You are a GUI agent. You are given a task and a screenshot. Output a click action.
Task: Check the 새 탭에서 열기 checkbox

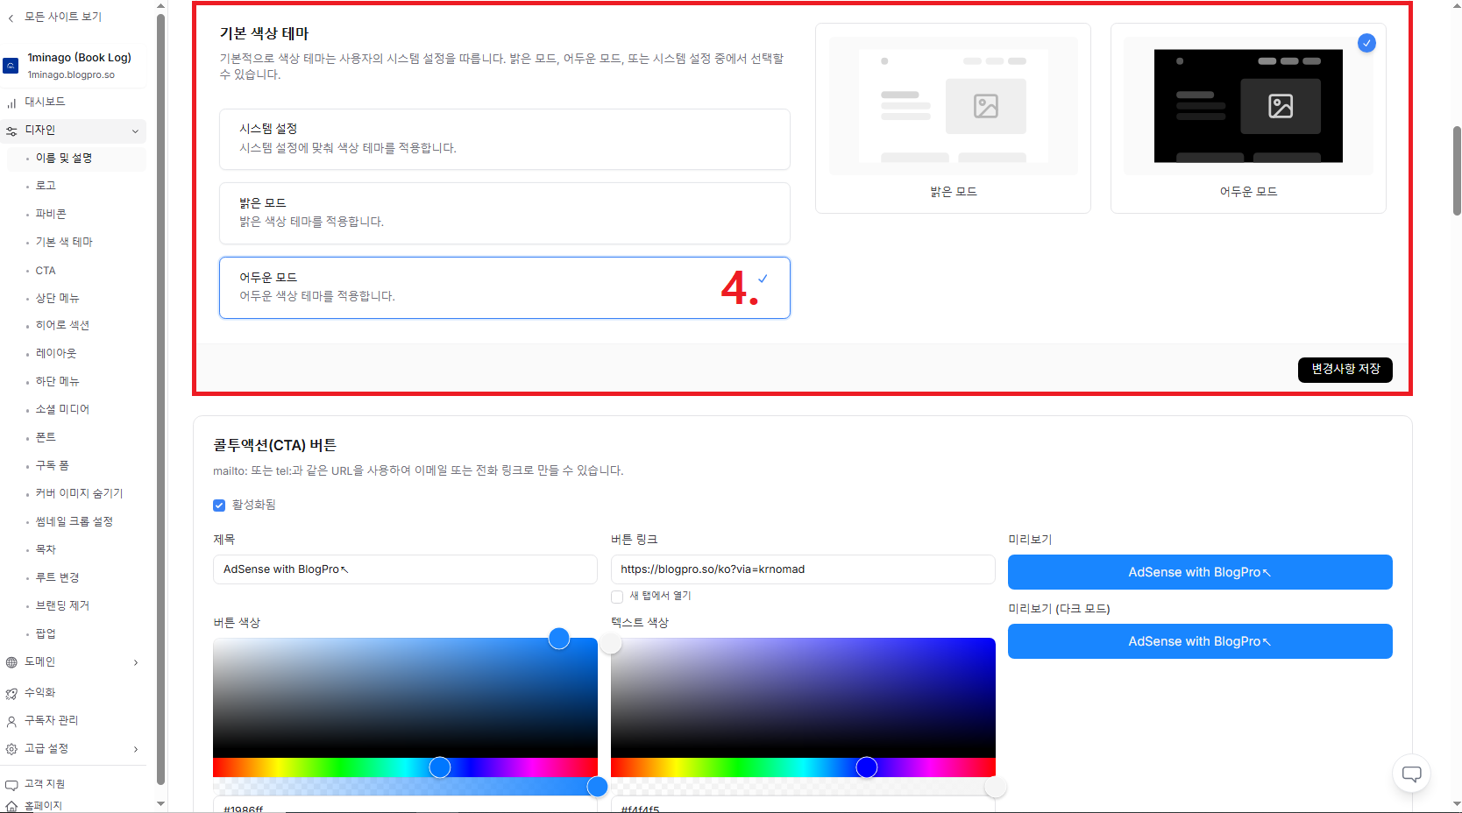(x=617, y=597)
